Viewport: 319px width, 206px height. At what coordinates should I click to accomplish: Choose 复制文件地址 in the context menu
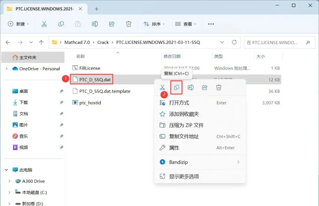point(200,136)
